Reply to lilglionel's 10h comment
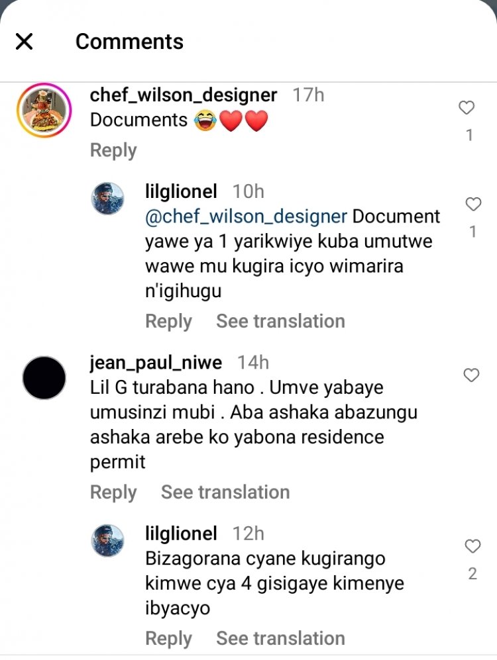Image resolution: width=497 pixels, height=660 pixels. pyautogui.click(x=168, y=321)
